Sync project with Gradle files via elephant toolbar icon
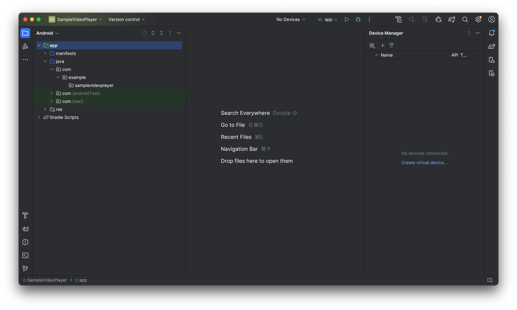Screen dimensions: 517x310 [x=451, y=19]
